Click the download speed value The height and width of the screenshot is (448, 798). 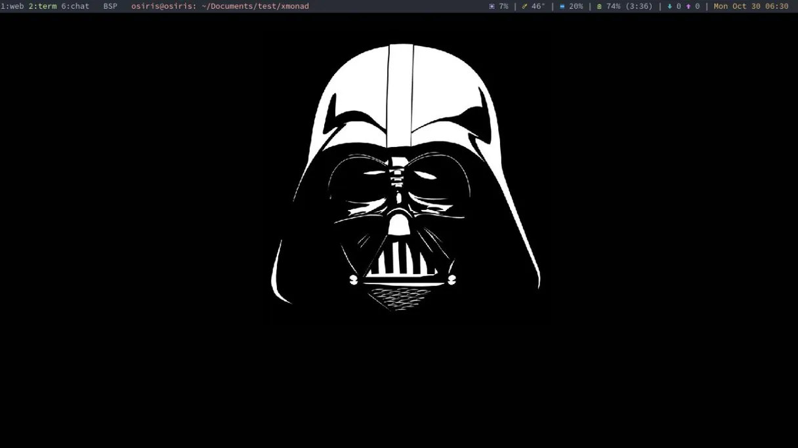(x=679, y=7)
